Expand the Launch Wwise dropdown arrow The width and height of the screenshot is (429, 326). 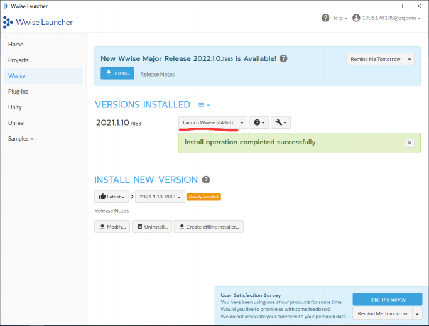click(x=242, y=122)
